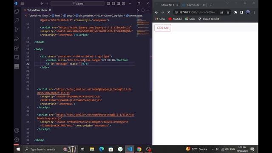272x153 pixels.
Task: Click the taskbar search box
Action: click(x=50, y=149)
